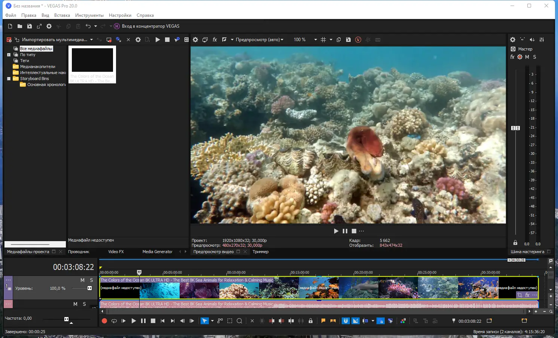Image resolution: width=558 pixels, height=338 pixels.
Task: Click the record button in timeline transport
Action: [x=104, y=321]
